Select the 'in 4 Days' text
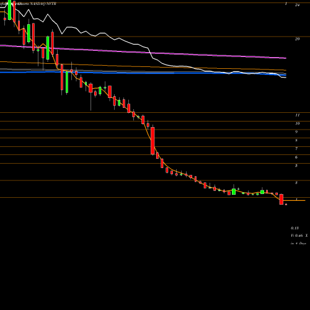Screen dimensions: 310x310 tap(298, 244)
